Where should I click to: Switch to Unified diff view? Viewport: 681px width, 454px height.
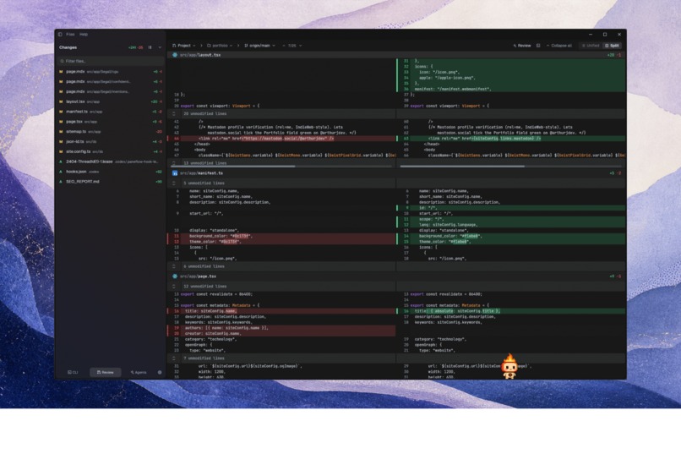[591, 46]
